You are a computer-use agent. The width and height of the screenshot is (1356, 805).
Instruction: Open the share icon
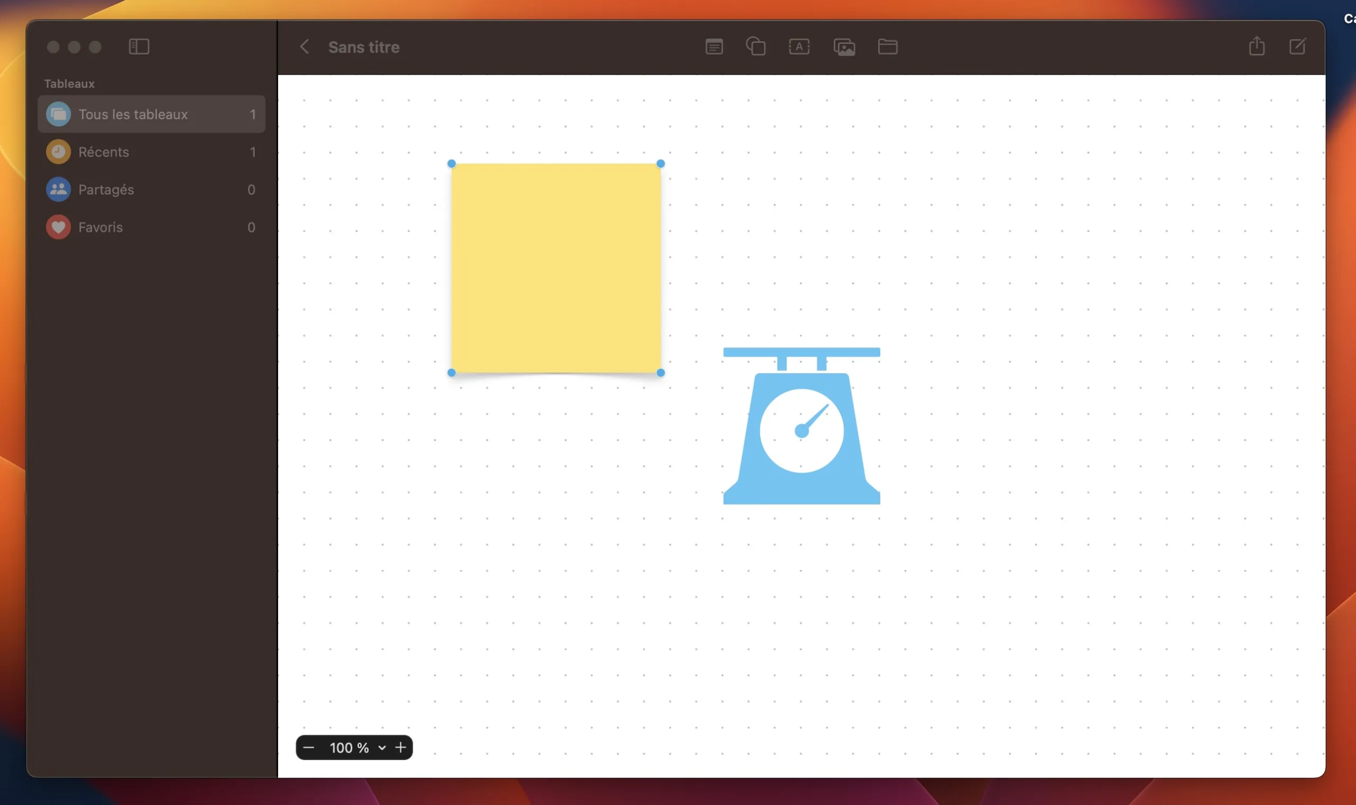point(1256,46)
